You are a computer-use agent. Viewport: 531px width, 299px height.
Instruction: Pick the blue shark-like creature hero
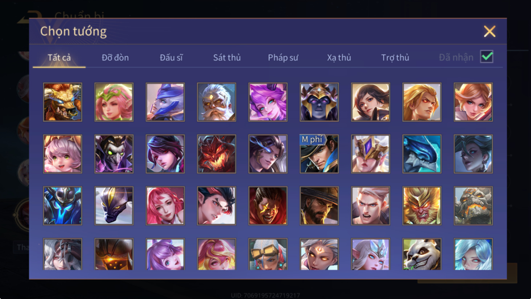422,154
